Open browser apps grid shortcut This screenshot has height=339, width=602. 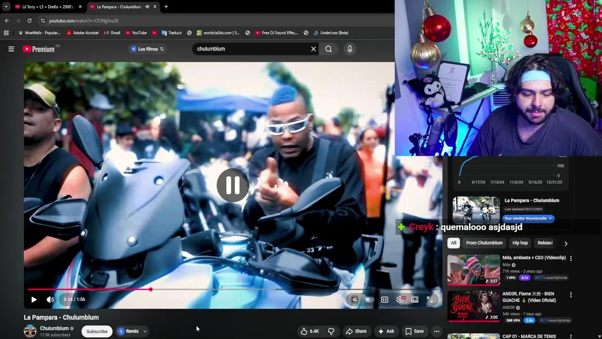(6, 33)
